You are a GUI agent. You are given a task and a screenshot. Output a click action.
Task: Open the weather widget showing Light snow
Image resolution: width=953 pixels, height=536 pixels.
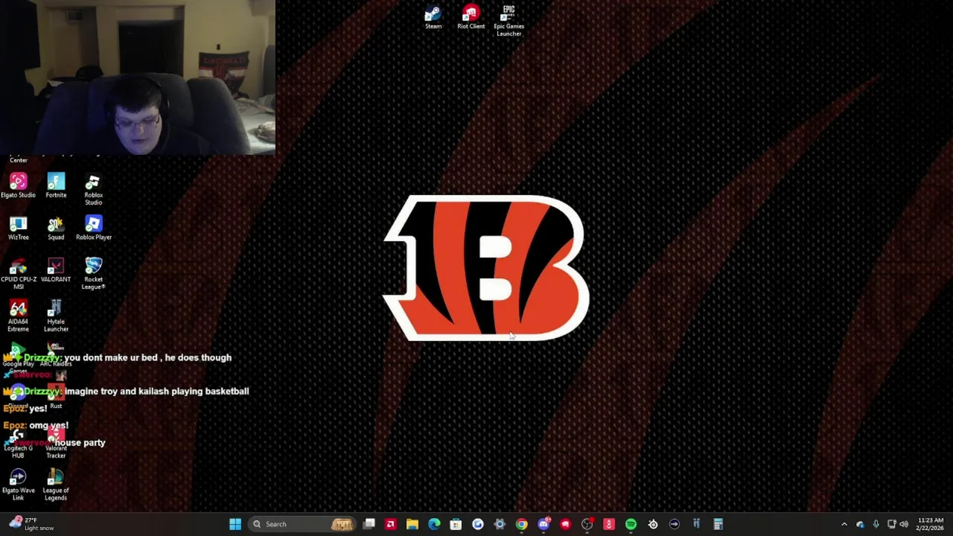[x=31, y=524]
